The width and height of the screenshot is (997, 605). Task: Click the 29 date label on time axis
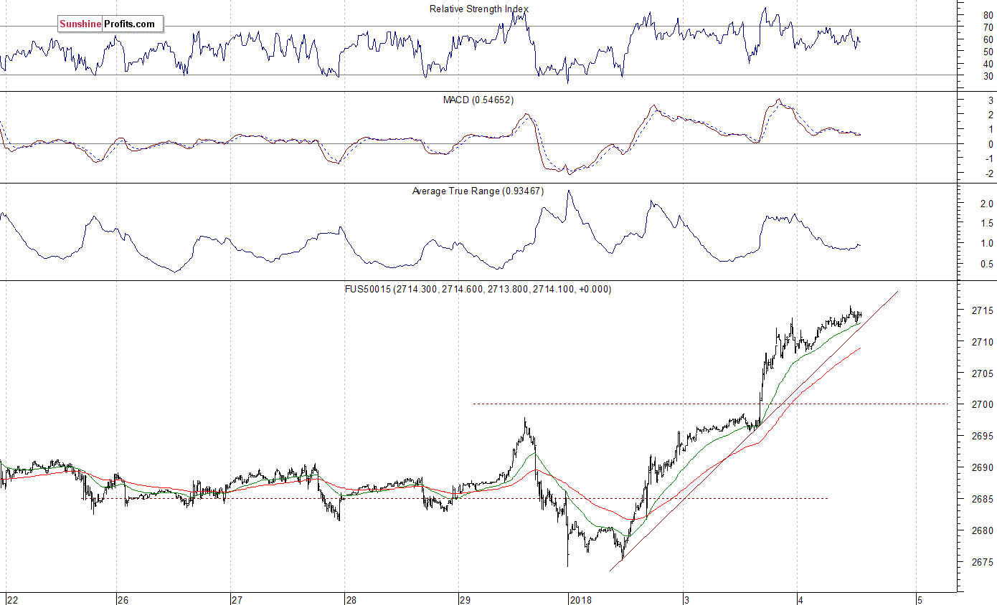(x=465, y=599)
